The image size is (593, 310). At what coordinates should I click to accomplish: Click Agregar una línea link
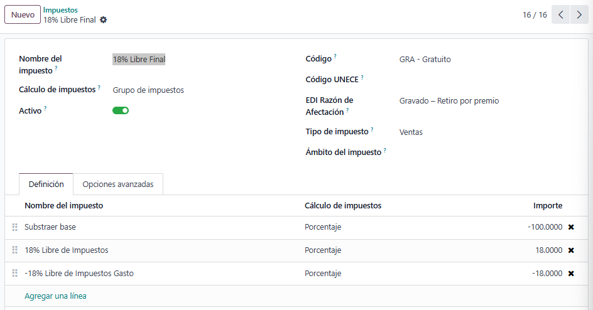point(55,296)
